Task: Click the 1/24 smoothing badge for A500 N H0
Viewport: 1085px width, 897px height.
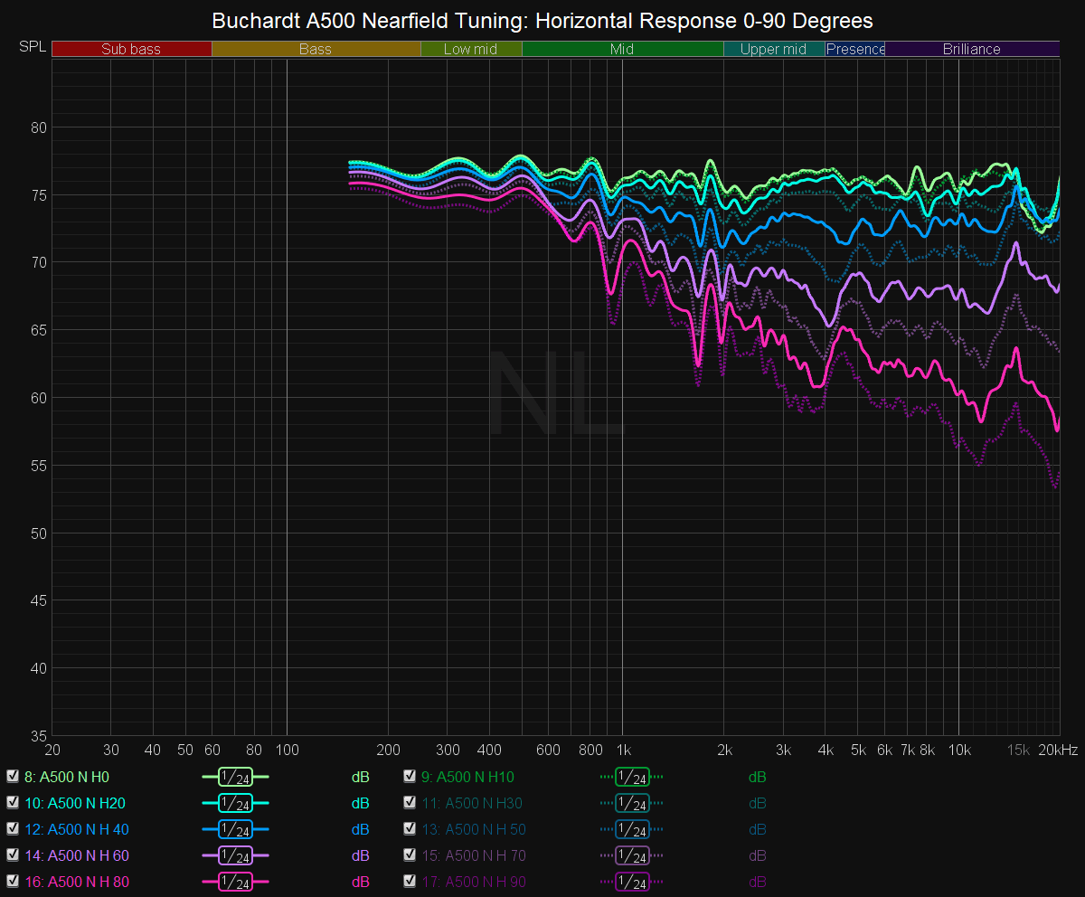Action: 235,777
